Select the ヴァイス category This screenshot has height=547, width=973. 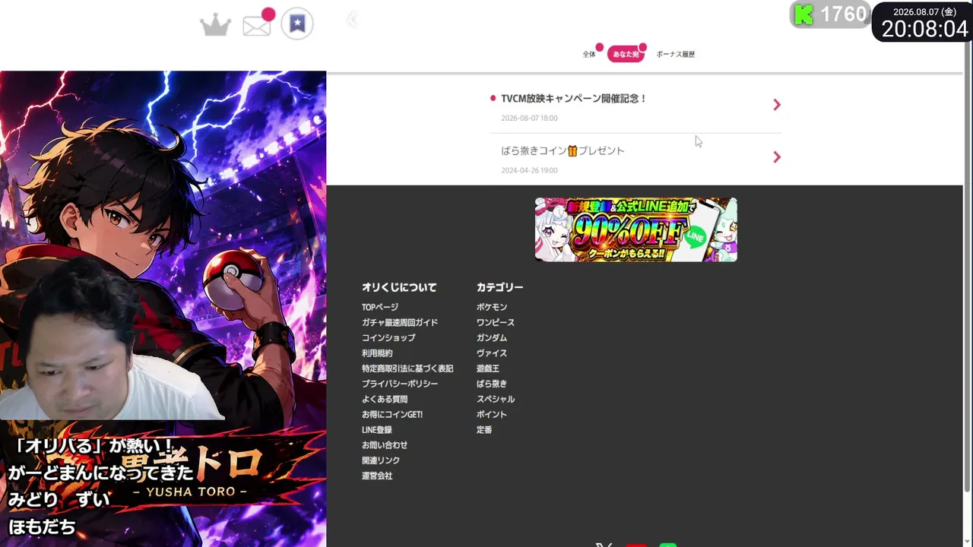(492, 353)
